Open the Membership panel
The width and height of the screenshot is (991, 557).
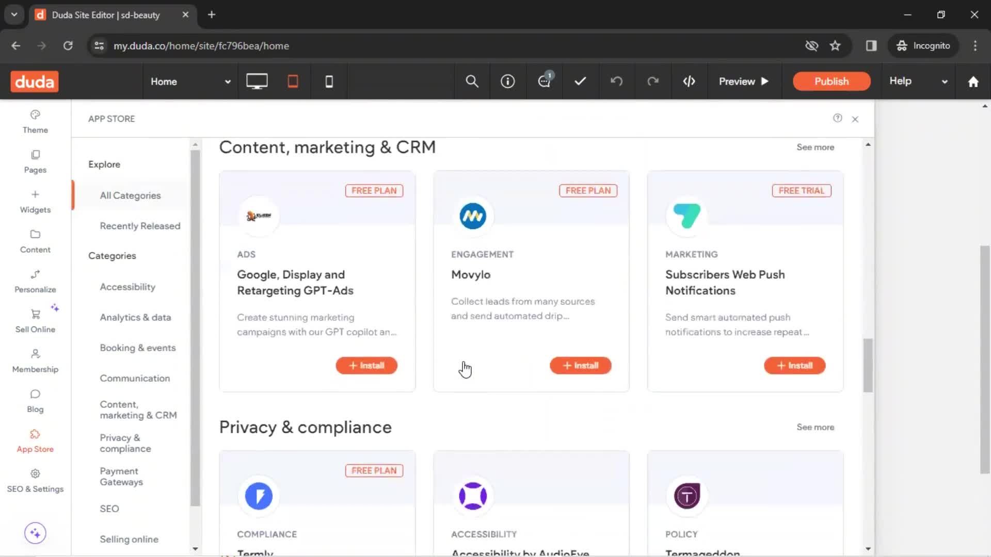[x=35, y=361]
